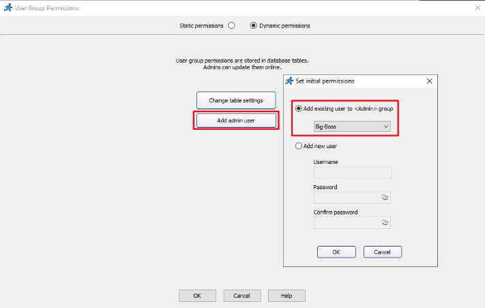Click OK at bottom of main window
This screenshot has width=485, height=308.
click(x=197, y=296)
